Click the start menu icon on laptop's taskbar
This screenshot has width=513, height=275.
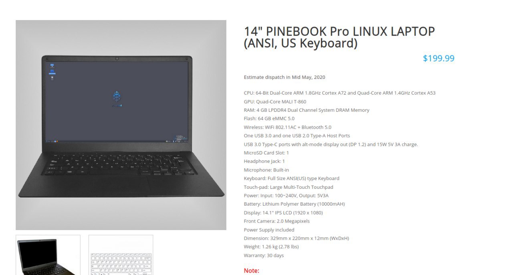pyautogui.click(x=48, y=141)
